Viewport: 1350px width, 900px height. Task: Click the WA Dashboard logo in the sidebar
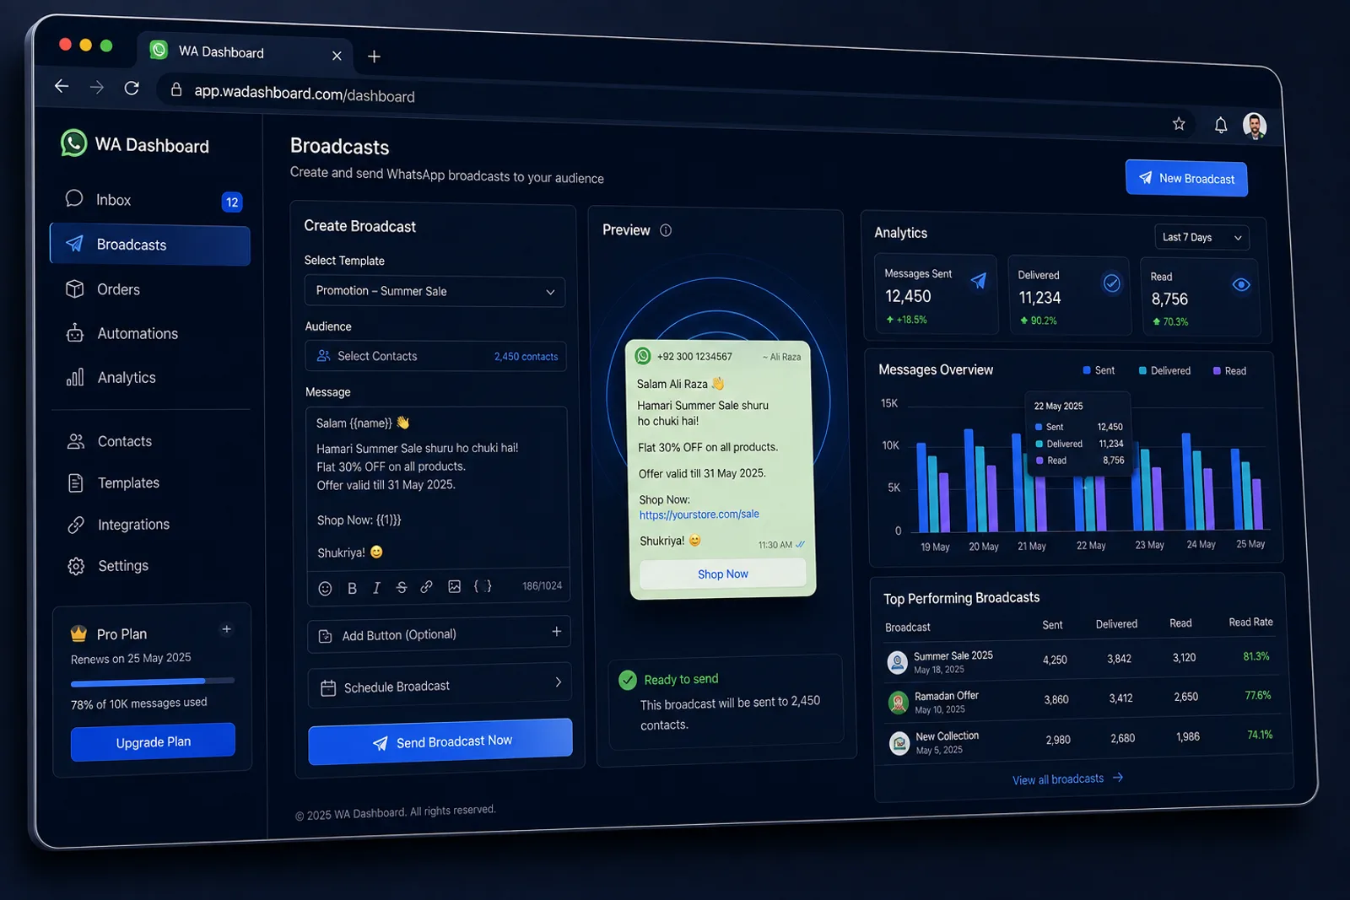click(x=135, y=144)
